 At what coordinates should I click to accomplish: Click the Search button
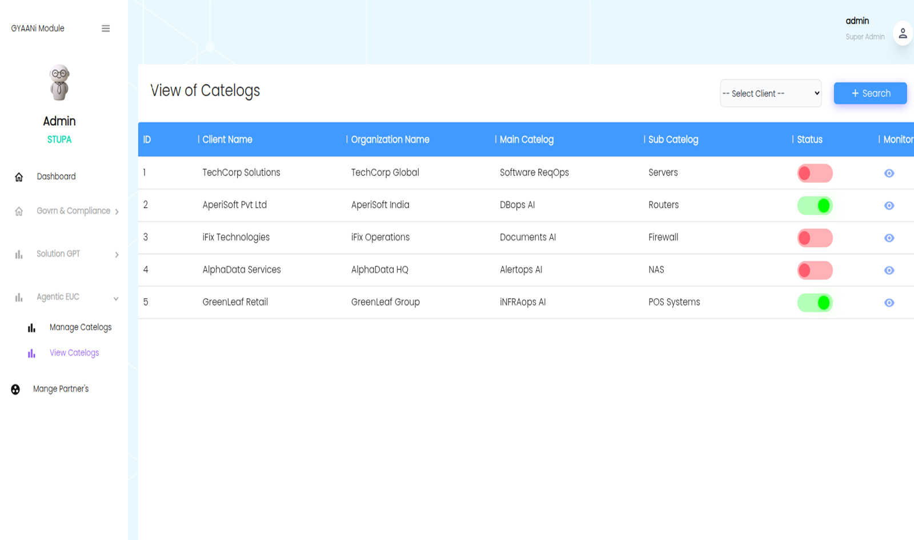click(870, 93)
